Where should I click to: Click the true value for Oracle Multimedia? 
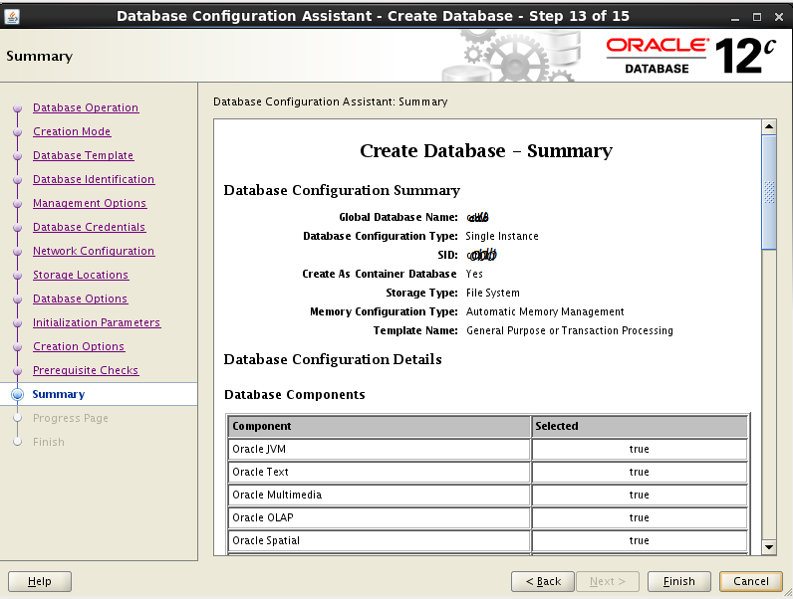coord(640,495)
